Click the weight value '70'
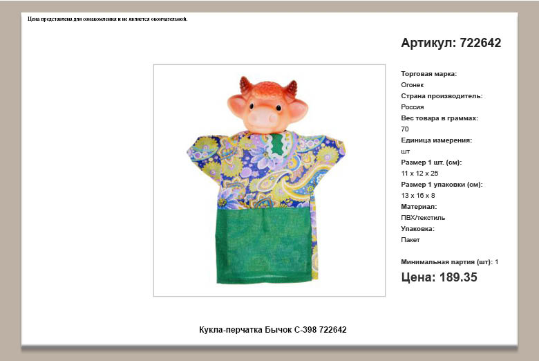 (404, 129)
